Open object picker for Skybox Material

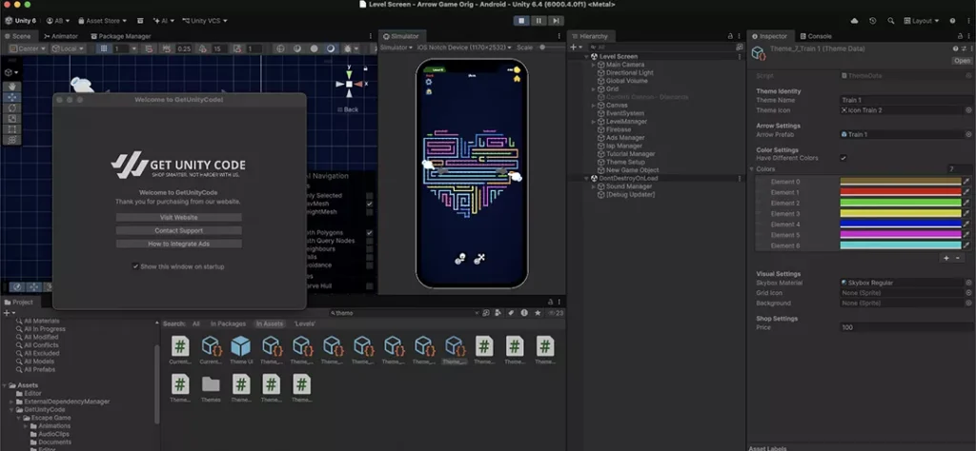coord(968,283)
